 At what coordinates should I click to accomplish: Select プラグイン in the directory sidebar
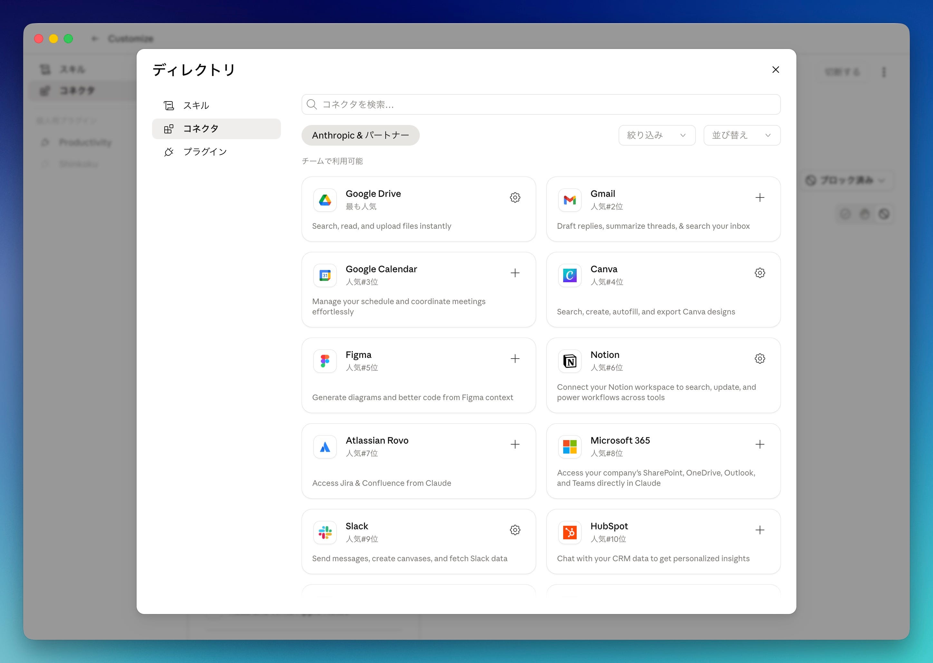pyautogui.click(x=216, y=152)
